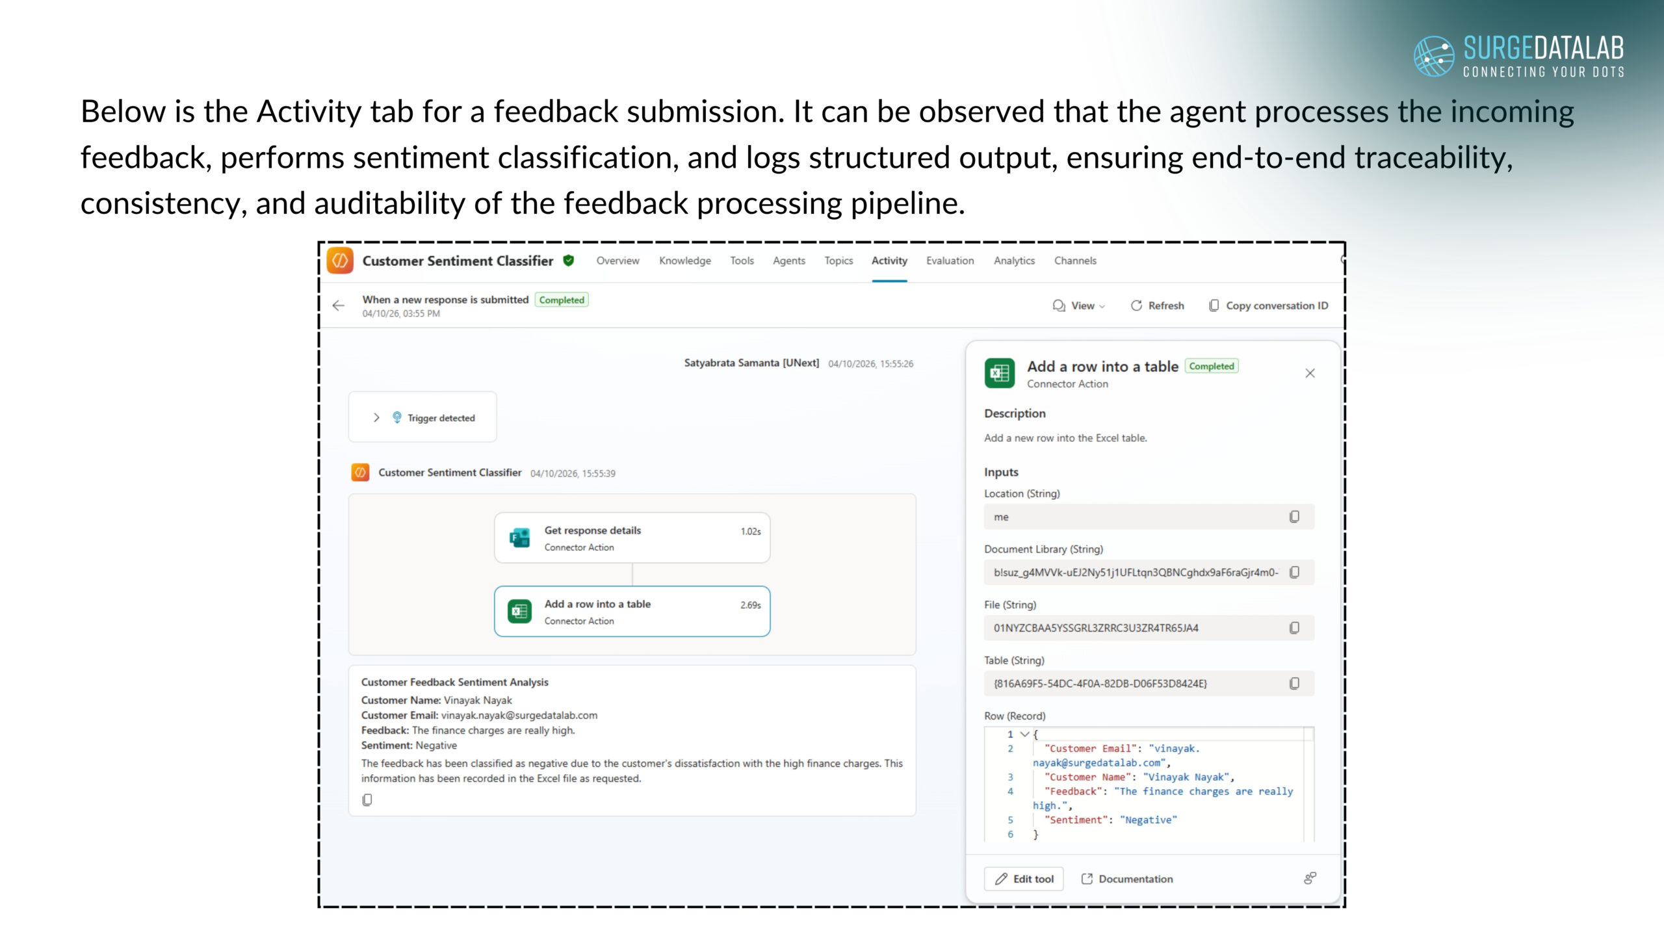This screenshot has width=1664, height=936.
Task: Click the green verified shield icon
Action: click(569, 261)
